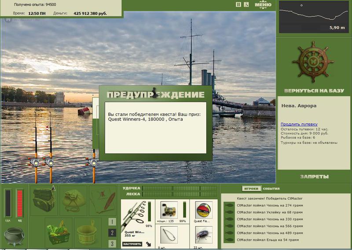Click the 'Нева. Аврора' location title

[299, 106]
